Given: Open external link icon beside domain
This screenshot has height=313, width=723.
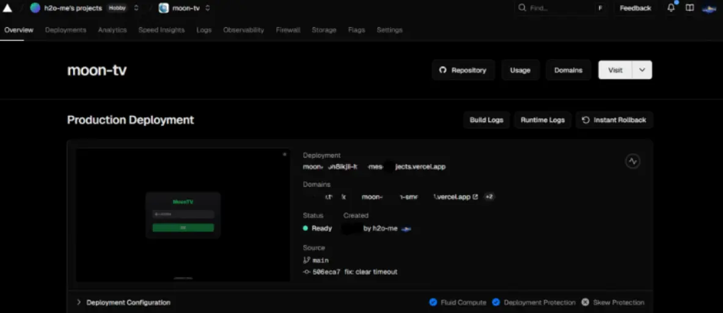Looking at the screenshot, I should tap(475, 197).
